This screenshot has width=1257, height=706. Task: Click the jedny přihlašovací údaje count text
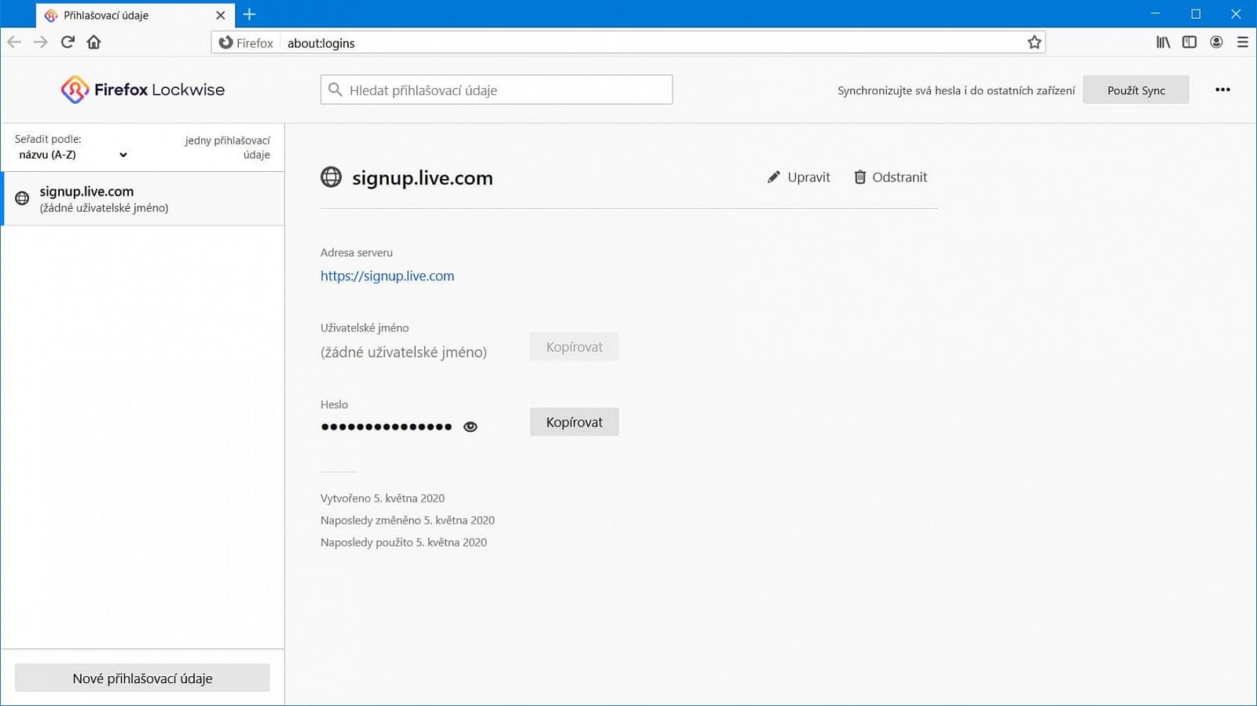click(228, 148)
